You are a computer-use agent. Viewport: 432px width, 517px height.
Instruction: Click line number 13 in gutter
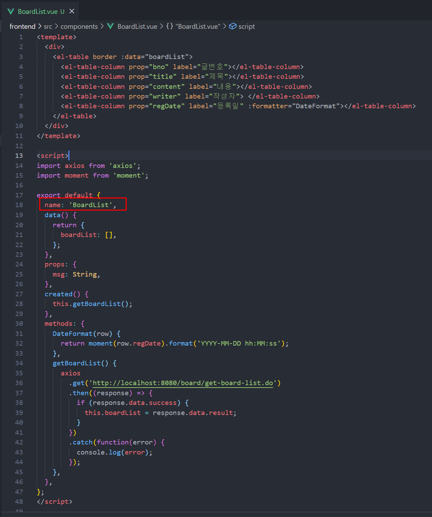point(19,156)
